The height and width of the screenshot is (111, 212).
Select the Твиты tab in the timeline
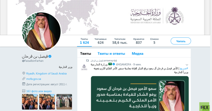(86, 53)
